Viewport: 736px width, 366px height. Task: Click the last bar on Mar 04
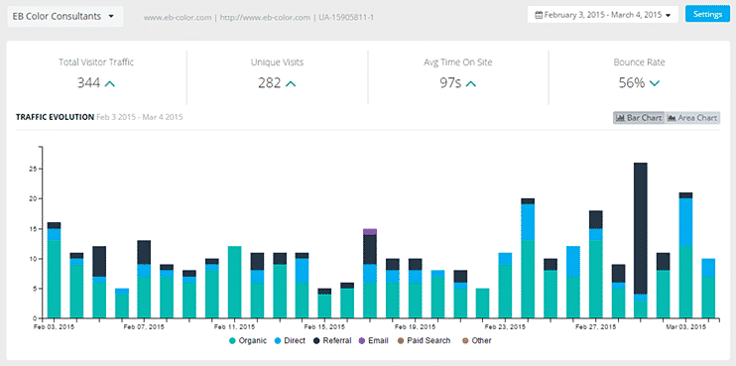click(708, 288)
